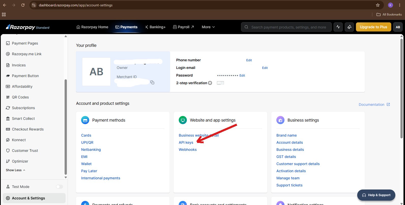
Task: Open Wallet settings
Action: coord(86,164)
